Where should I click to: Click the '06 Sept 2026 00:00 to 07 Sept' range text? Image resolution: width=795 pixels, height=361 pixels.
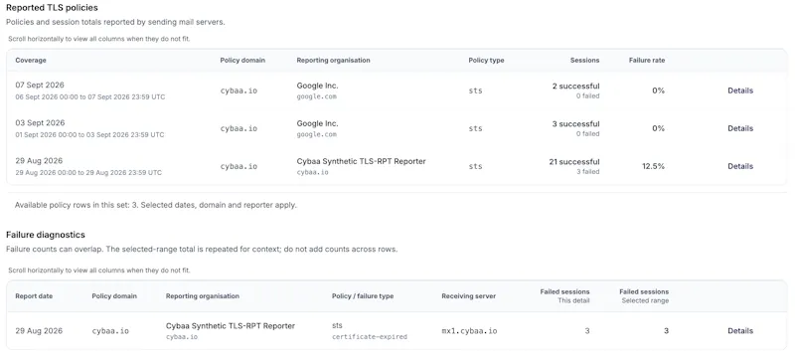pyautogui.click(x=89, y=96)
